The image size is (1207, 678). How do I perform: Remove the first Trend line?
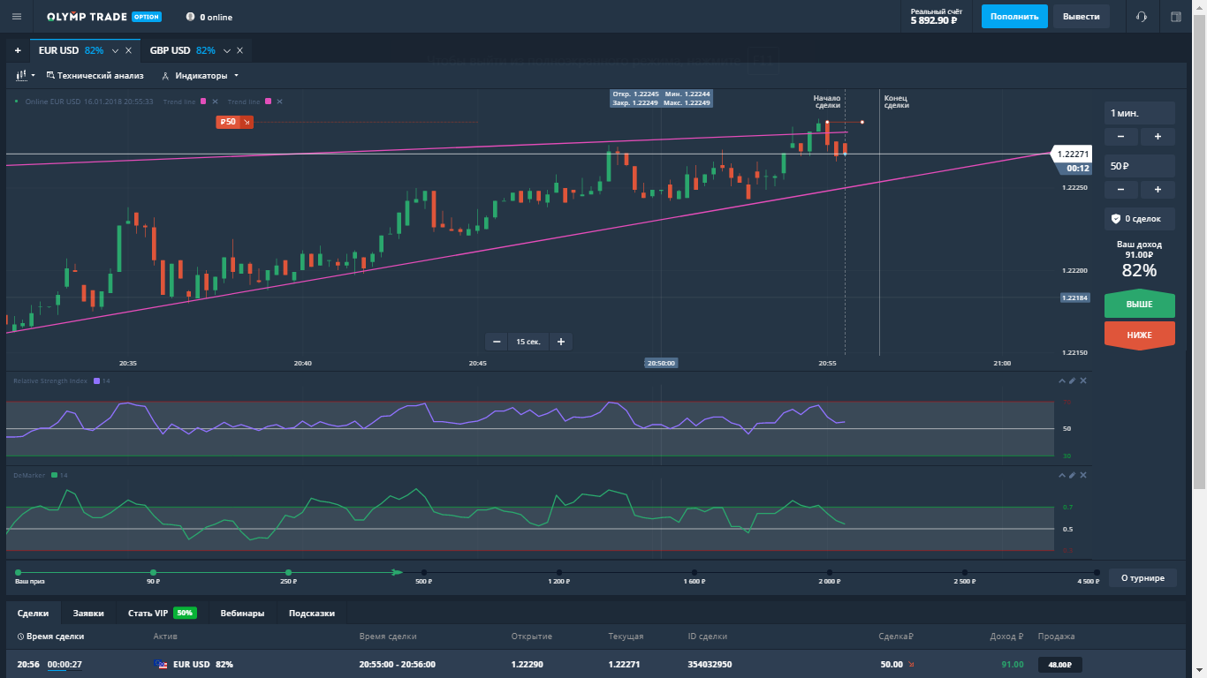click(215, 102)
